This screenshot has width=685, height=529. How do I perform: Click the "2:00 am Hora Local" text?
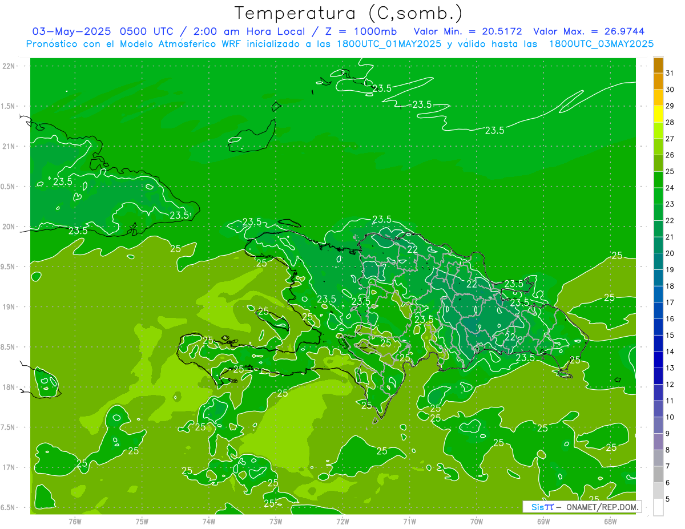(249, 31)
